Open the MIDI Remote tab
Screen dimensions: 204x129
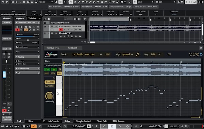click(x=119, y=121)
